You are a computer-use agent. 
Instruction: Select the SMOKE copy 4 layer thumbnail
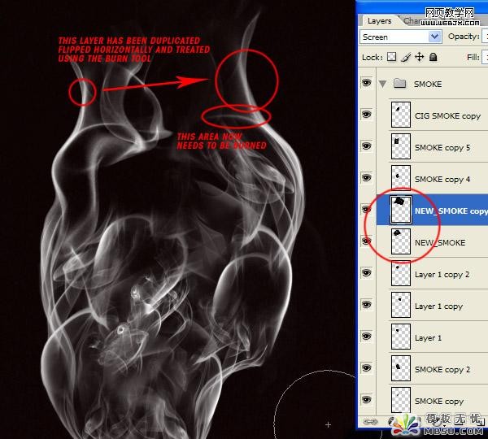[400, 178]
